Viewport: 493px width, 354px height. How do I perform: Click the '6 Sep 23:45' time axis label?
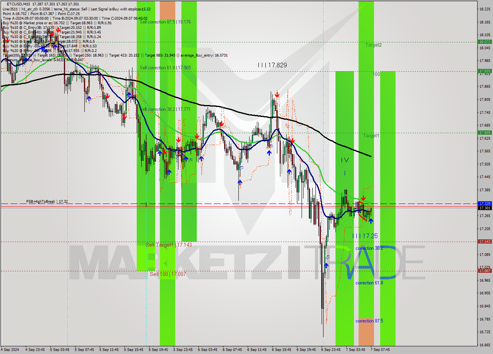point(331,350)
